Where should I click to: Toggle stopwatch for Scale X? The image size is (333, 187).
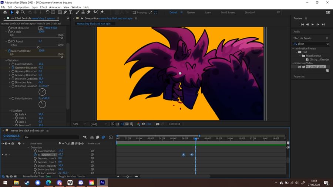pos(17,115)
